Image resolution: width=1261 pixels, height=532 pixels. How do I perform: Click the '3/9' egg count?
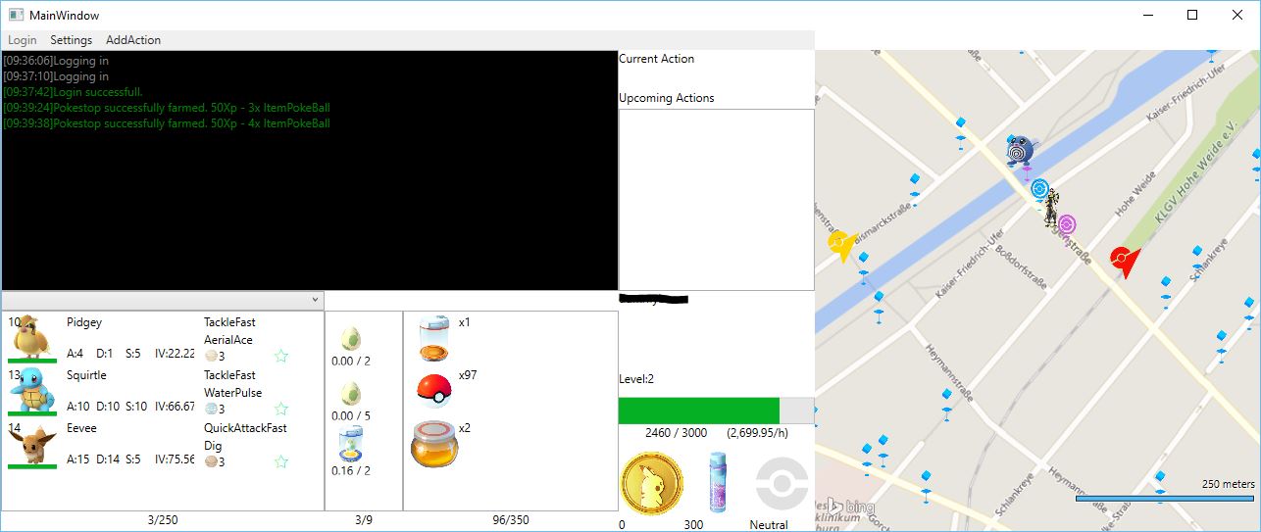364,520
